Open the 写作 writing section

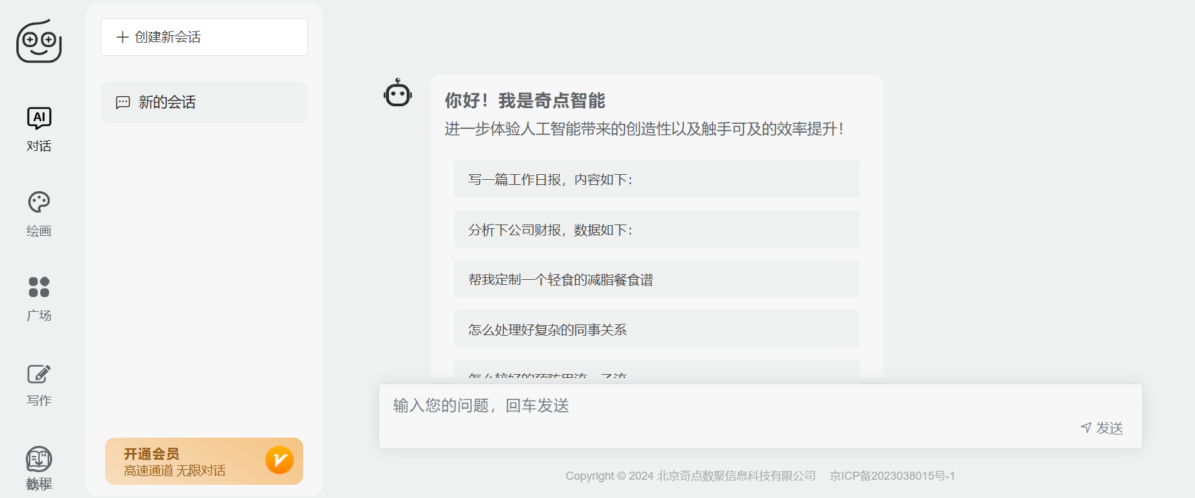39,385
